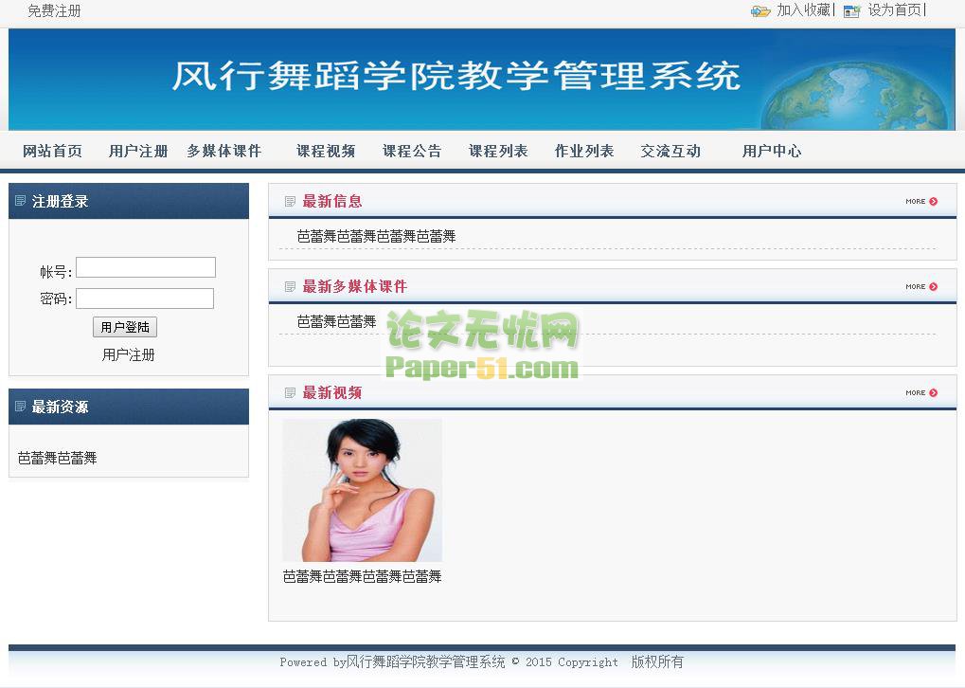The image size is (965, 688).
Task: Click the 最新资源 panel heading
Action: 61,407
